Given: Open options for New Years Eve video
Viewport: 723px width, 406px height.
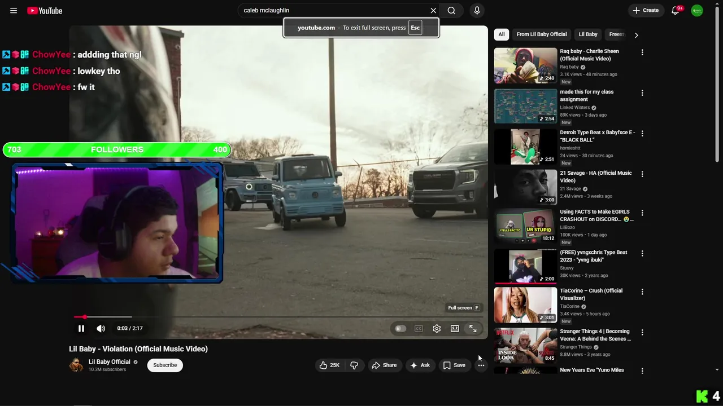Looking at the screenshot, I should (642, 371).
